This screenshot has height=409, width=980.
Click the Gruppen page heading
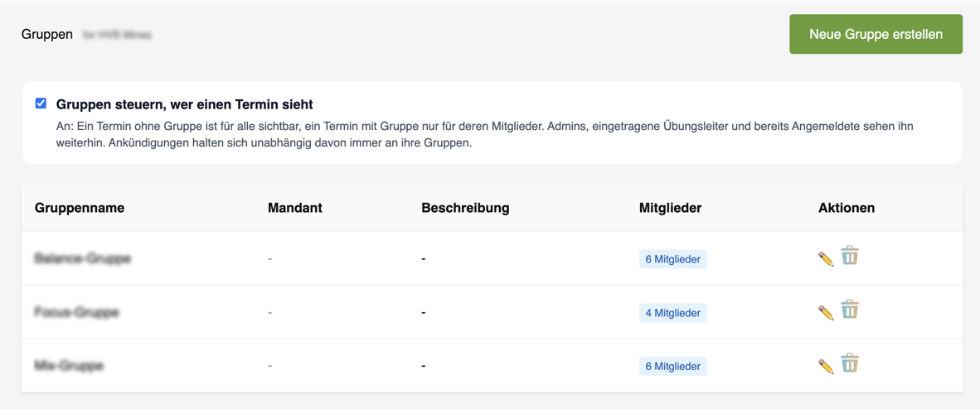(x=47, y=34)
